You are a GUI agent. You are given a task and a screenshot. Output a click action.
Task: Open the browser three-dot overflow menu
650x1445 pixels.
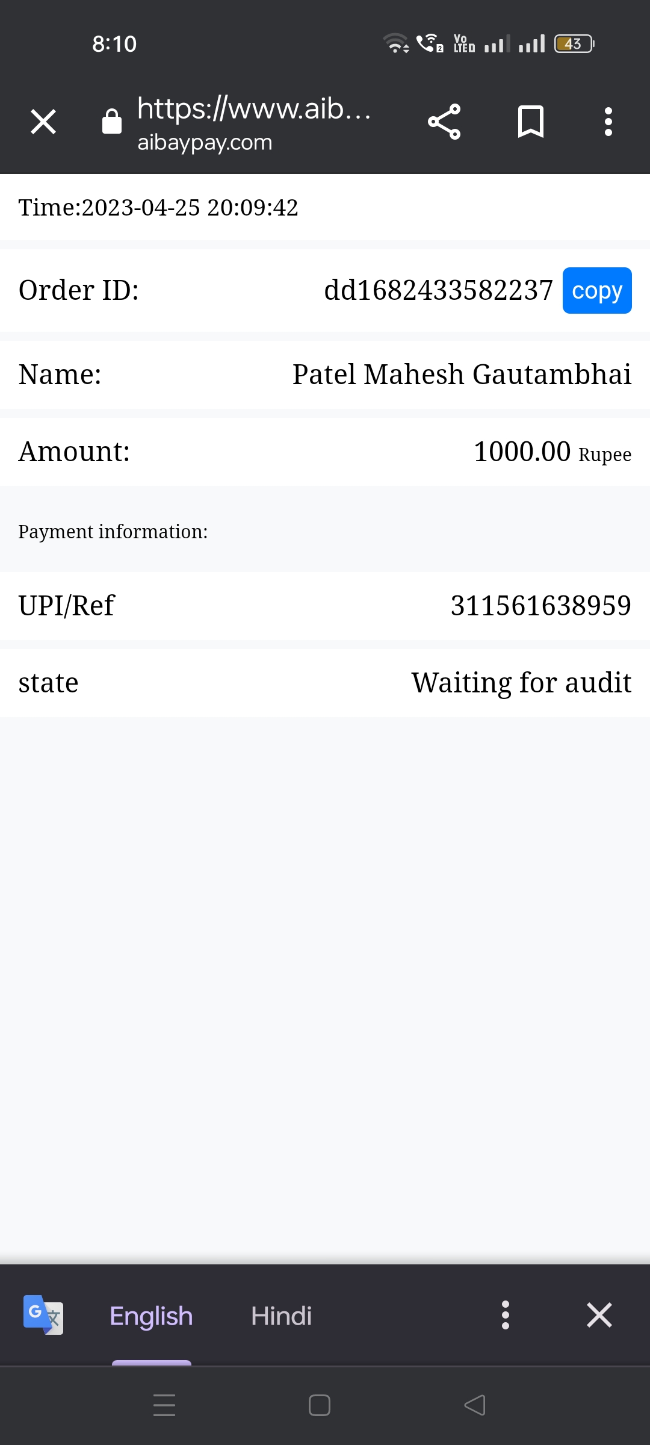[x=608, y=122]
